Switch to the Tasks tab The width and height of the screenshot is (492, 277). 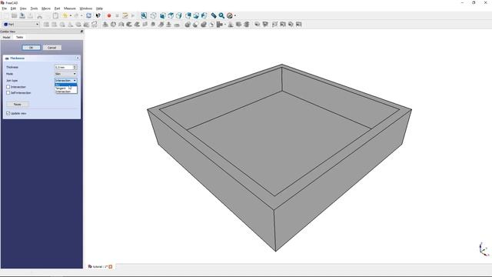pyautogui.click(x=19, y=37)
